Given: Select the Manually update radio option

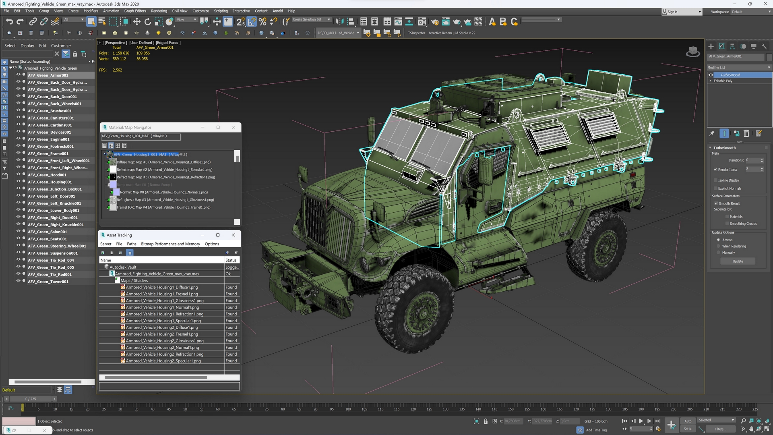Looking at the screenshot, I should tap(718, 253).
